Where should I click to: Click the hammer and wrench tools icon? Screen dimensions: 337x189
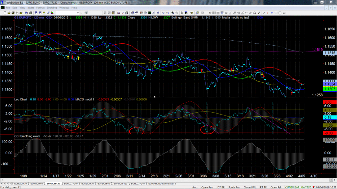[192, 13]
